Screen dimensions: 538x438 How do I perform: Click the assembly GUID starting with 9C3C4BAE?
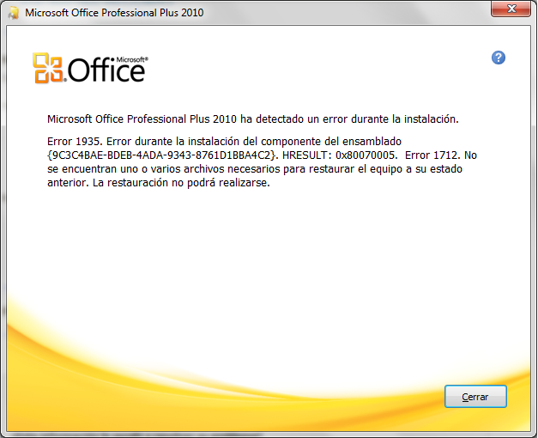161,155
